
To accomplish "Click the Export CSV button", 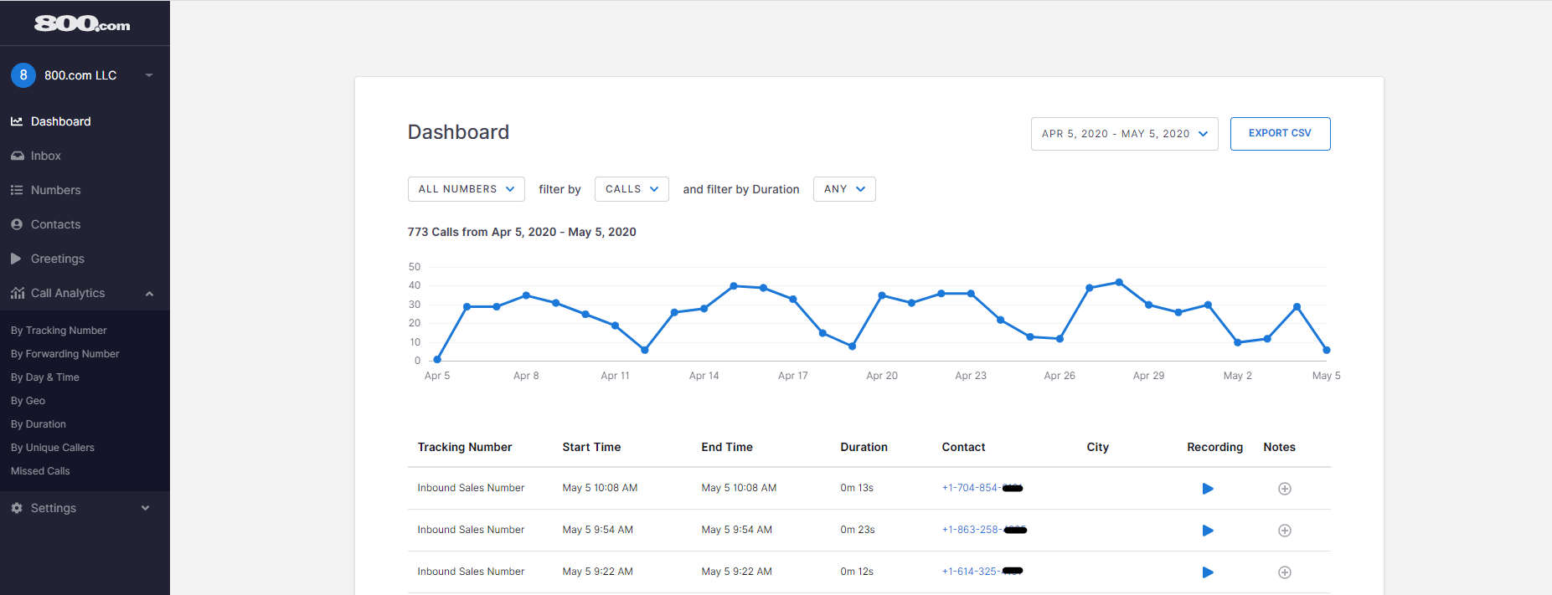I will point(1280,134).
